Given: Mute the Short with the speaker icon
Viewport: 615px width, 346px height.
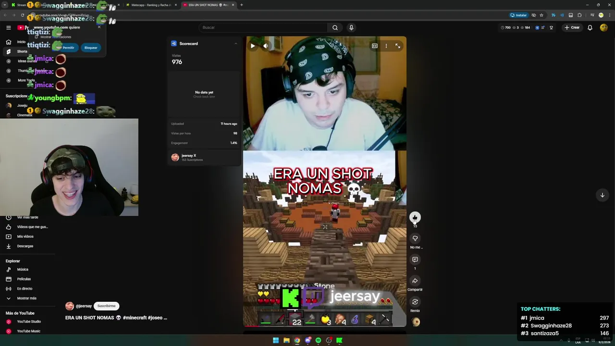Looking at the screenshot, I should [266, 46].
